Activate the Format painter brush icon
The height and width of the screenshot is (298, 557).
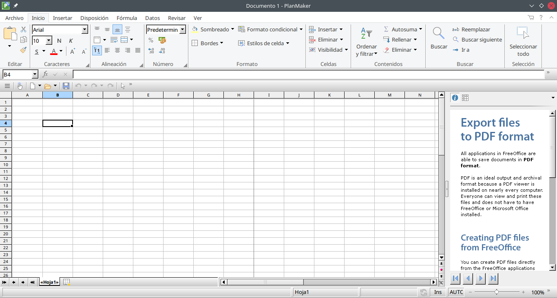pyautogui.click(x=24, y=50)
